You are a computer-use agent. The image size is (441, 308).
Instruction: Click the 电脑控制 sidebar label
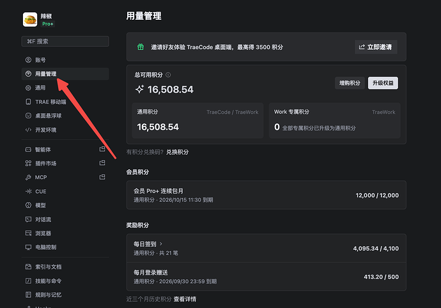point(46,247)
